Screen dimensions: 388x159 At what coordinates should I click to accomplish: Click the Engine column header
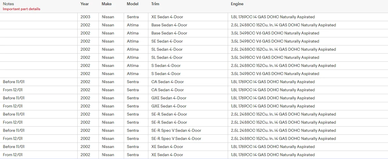[x=237, y=4]
